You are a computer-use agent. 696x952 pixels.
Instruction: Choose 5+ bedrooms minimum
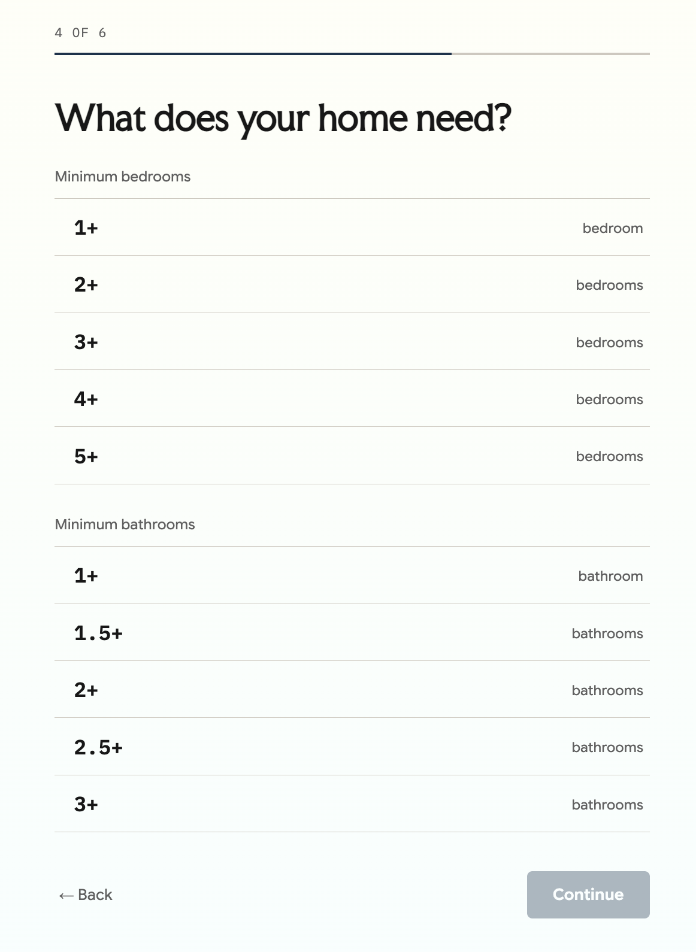tap(352, 456)
